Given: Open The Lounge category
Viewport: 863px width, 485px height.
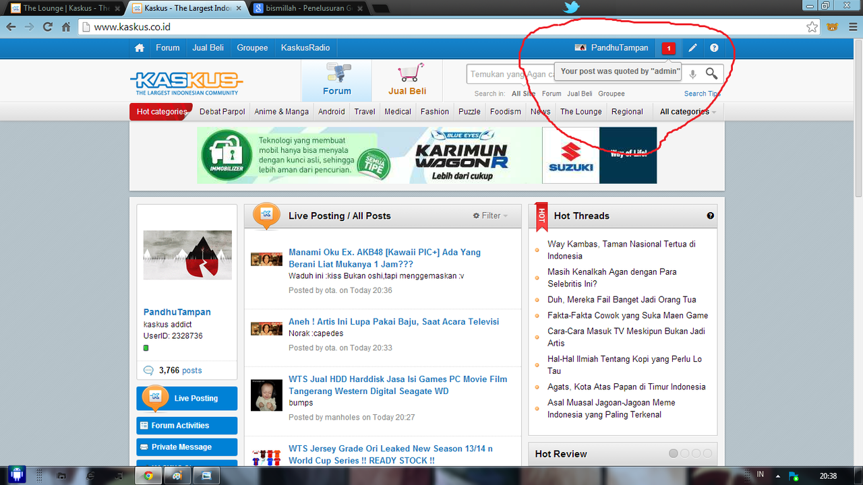Looking at the screenshot, I should pos(581,112).
